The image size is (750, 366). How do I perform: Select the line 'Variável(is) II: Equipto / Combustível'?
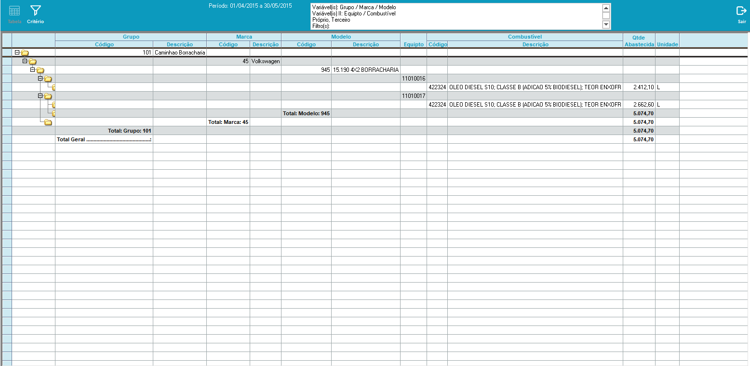354,14
